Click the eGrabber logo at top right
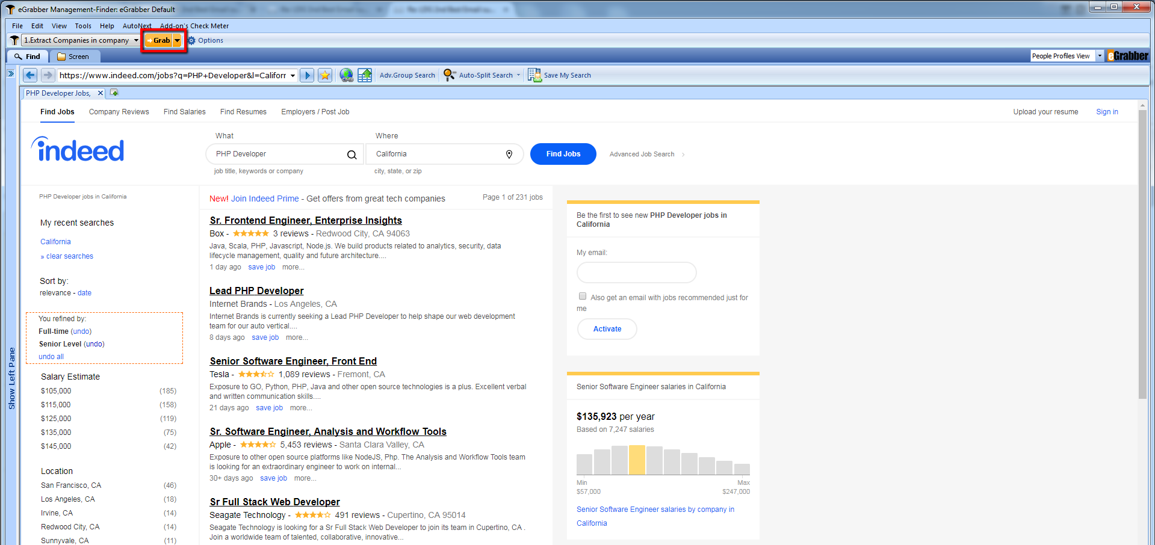The image size is (1155, 545). [x=1129, y=56]
